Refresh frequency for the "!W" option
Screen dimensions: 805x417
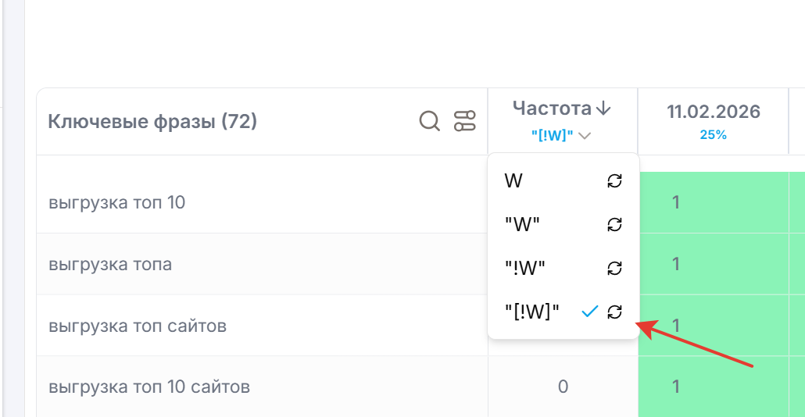(615, 269)
